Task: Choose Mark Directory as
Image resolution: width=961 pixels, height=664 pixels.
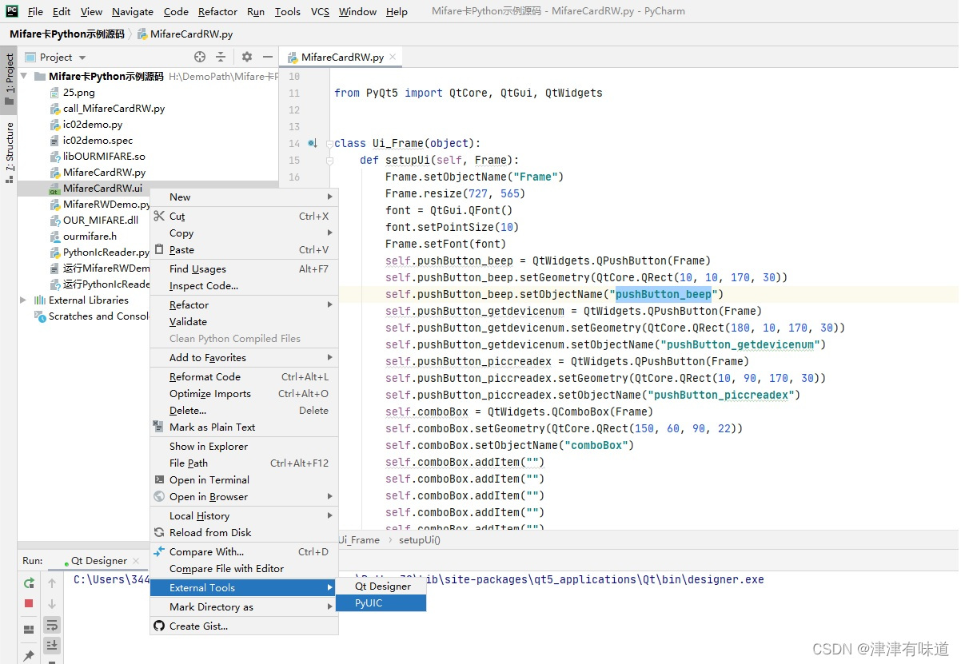Action: tap(244, 606)
